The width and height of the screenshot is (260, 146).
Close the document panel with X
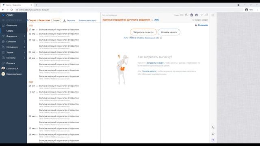coord(213,15)
